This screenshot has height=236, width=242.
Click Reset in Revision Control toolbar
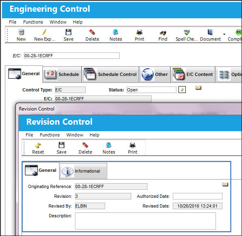tap(38, 148)
